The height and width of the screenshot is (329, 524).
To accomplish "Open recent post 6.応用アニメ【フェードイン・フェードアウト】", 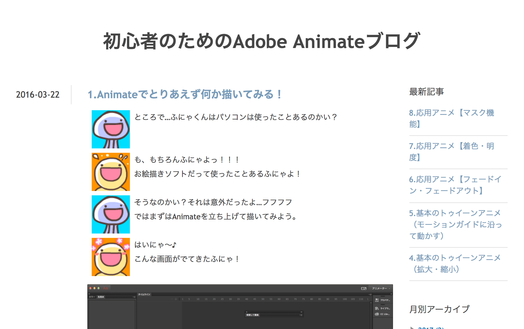I will coord(455,185).
